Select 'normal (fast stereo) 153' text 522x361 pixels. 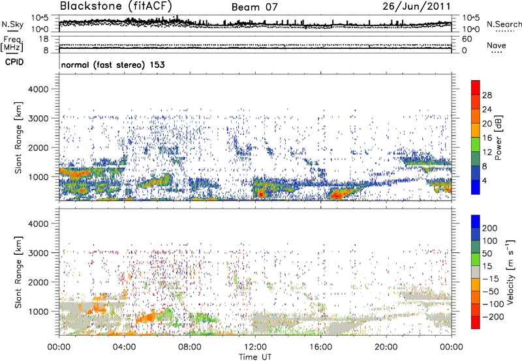[x=113, y=65]
